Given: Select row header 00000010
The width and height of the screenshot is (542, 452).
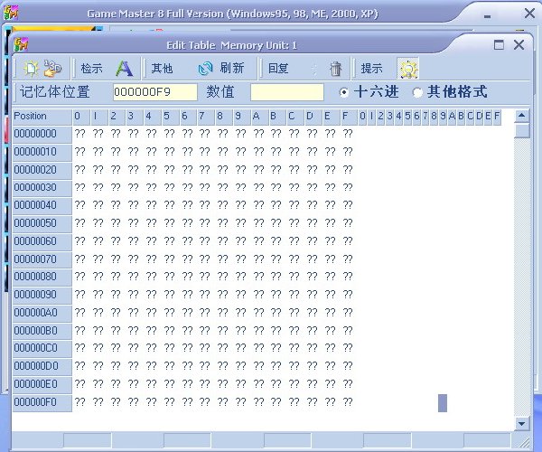Looking at the screenshot, I should point(42,152).
